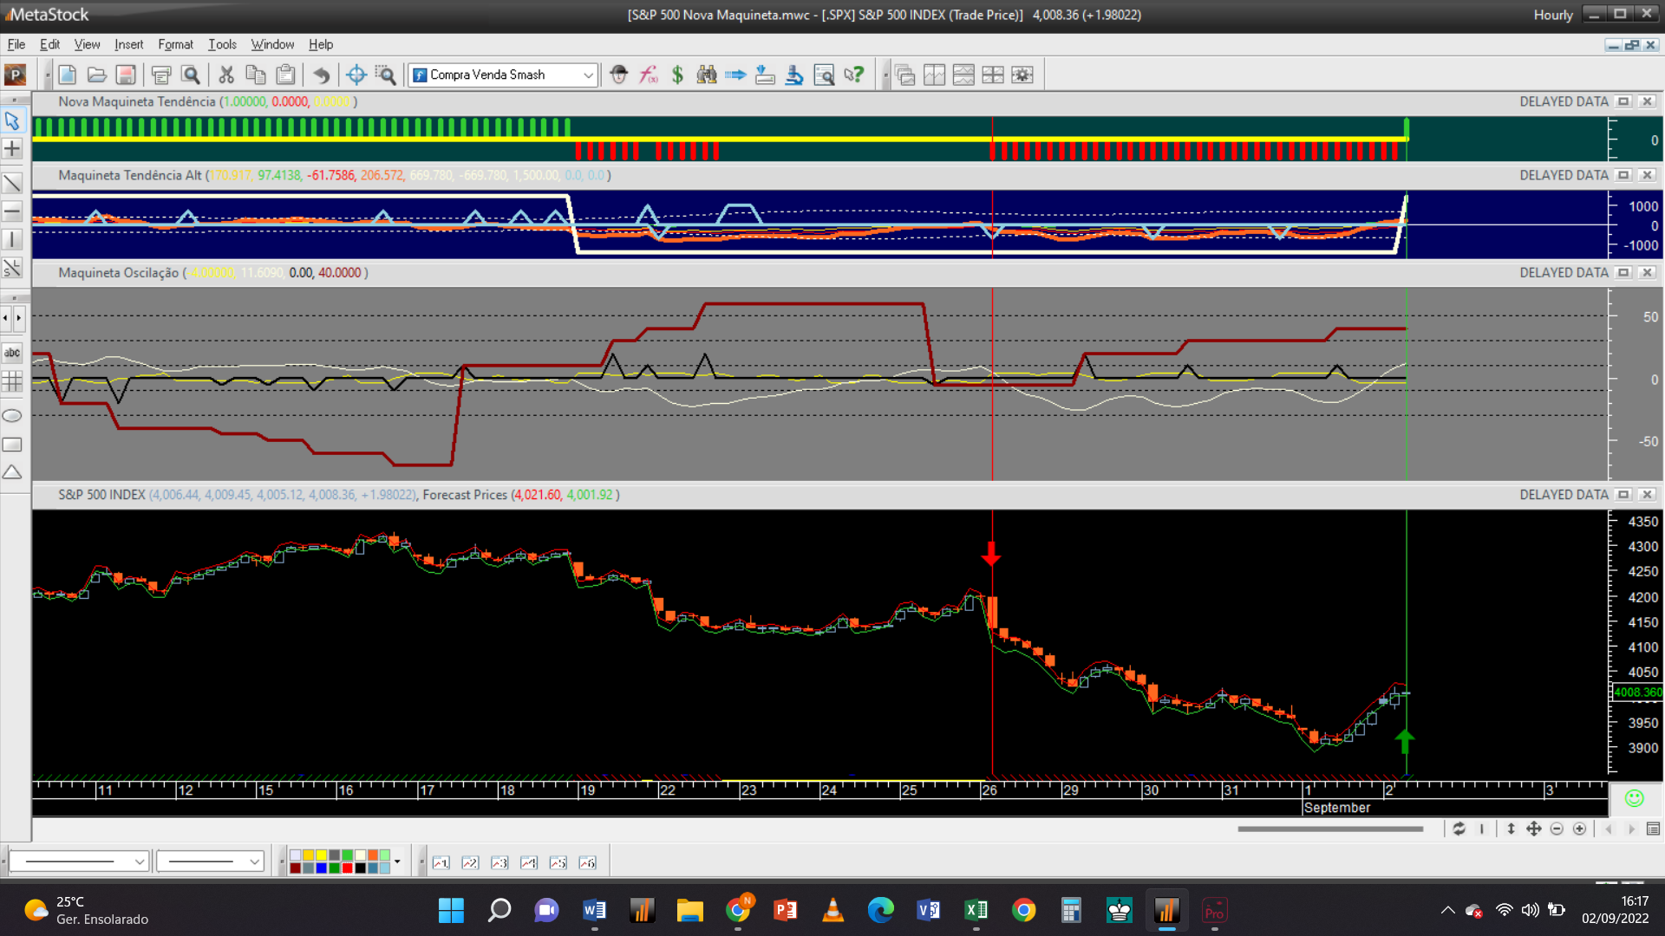Select the crosshair data window tool
The image size is (1665, 936).
tap(356, 75)
